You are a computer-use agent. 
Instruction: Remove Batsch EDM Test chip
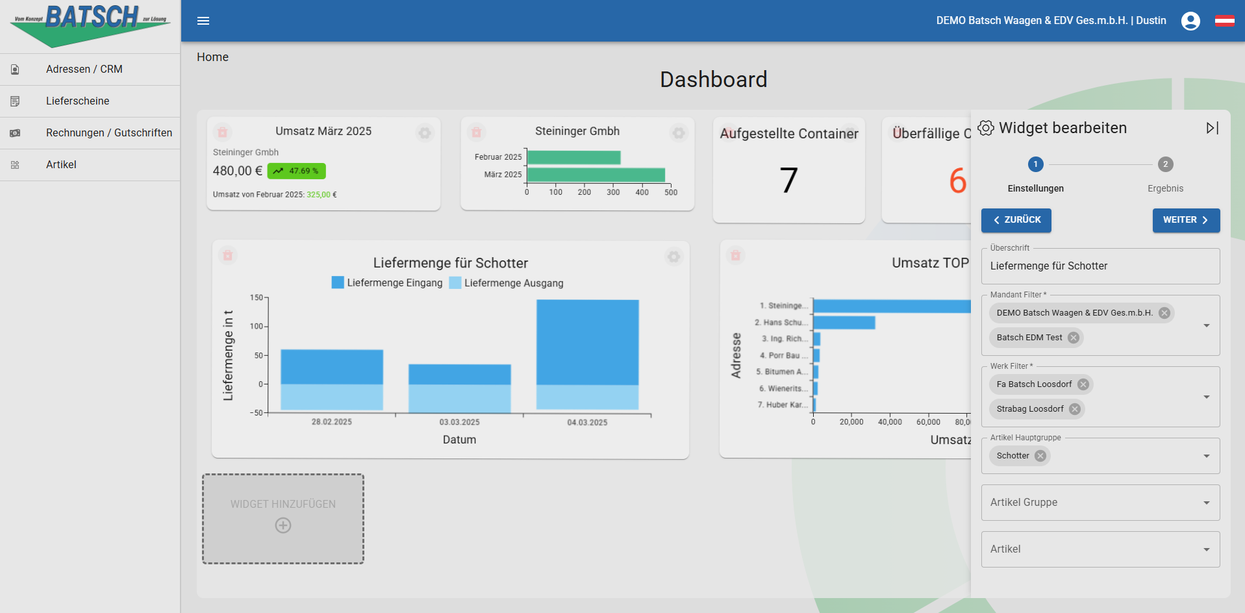1074,338
